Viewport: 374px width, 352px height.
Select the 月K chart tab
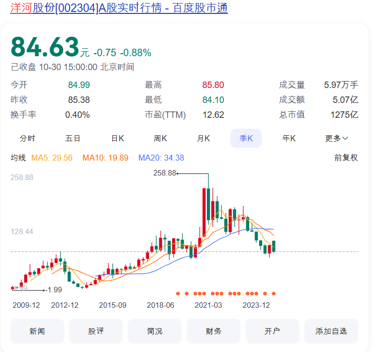coord(203,138)
